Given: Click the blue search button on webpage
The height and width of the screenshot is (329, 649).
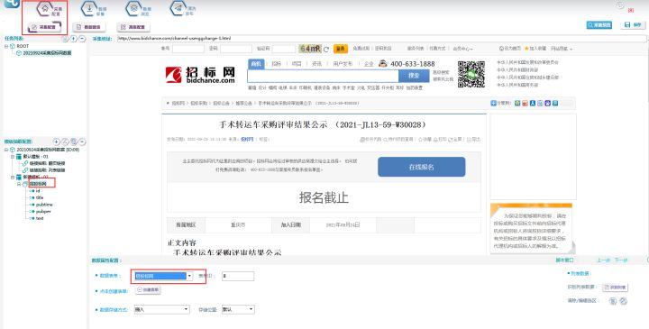Looking at the screenshot, I should [414, 76].
